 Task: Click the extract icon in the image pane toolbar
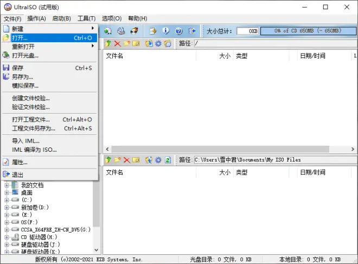(x=149, y=43)
